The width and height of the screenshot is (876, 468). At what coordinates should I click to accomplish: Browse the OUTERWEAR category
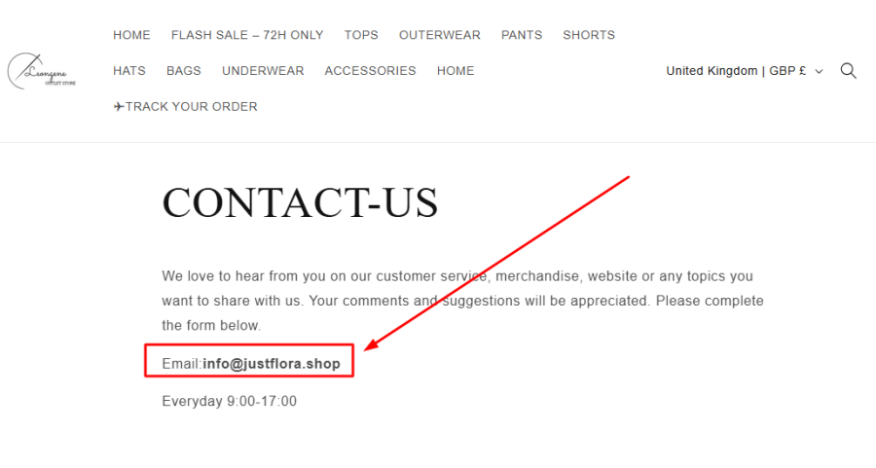(439, 35)
